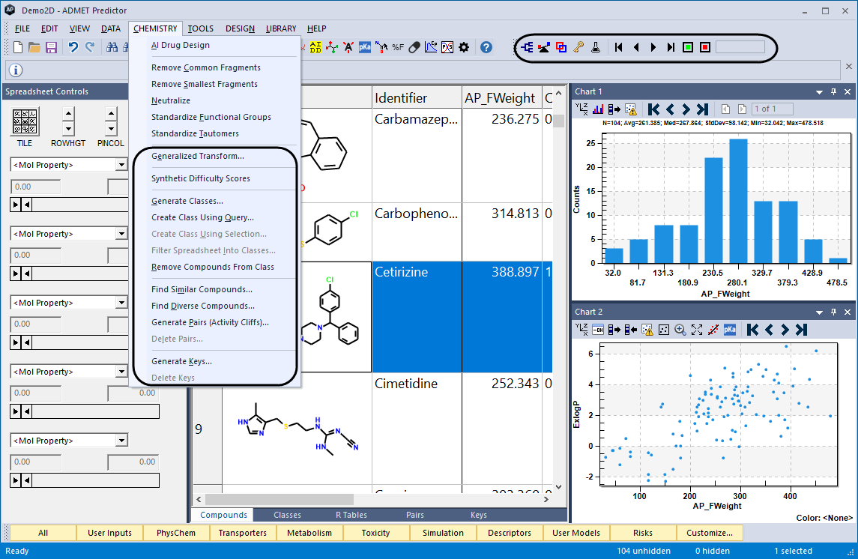Click the regression line icon in Chart 2
Screen dimensions: 858x559
click(x=713, y=330)
